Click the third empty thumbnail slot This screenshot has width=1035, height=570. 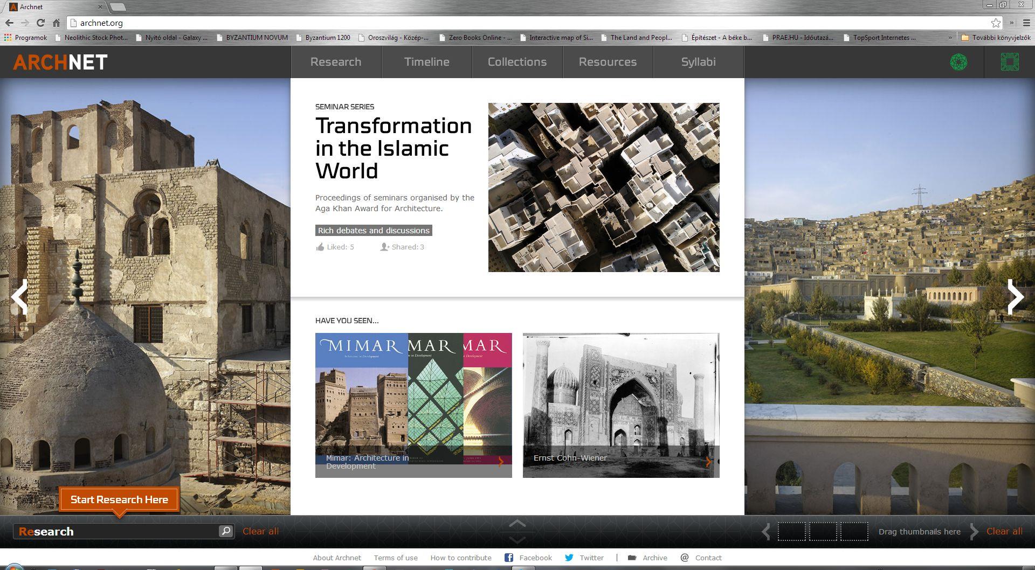(854, 532)
